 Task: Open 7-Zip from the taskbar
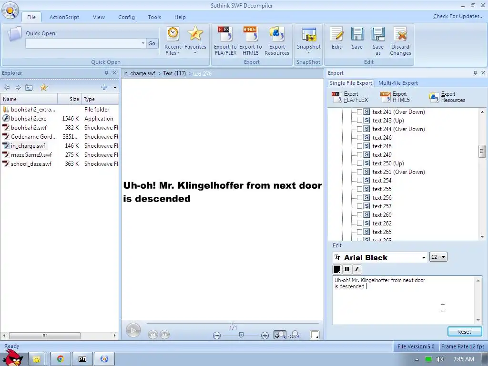[x=82, y=359]
